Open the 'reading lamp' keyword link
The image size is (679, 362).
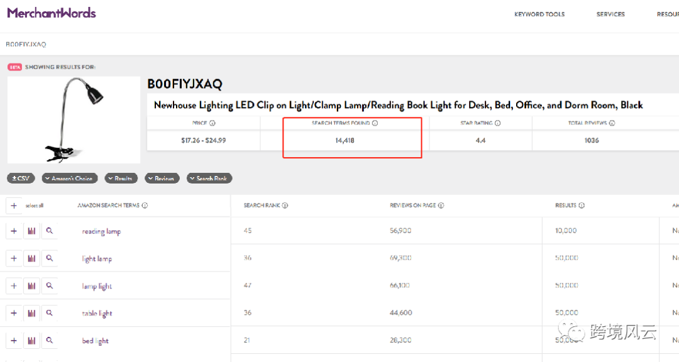tap(101, 232)
